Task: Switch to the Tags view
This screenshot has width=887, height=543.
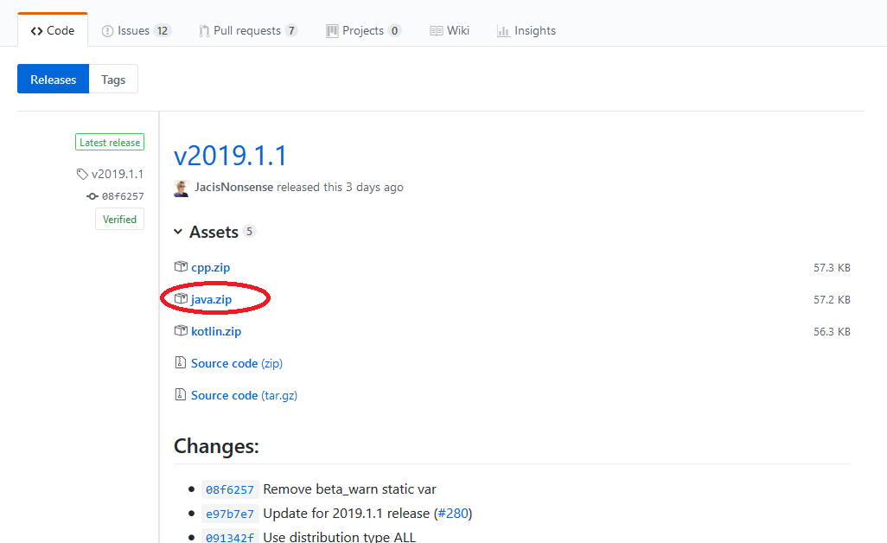Action: [x=113, y=80]
